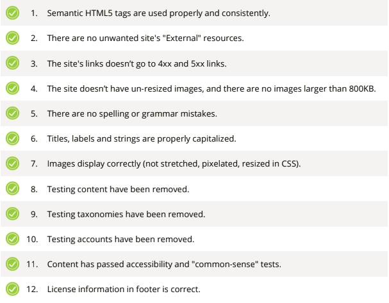Click the check icon for properly capitalized titles
389x303 pixels.
coord(12,138)
